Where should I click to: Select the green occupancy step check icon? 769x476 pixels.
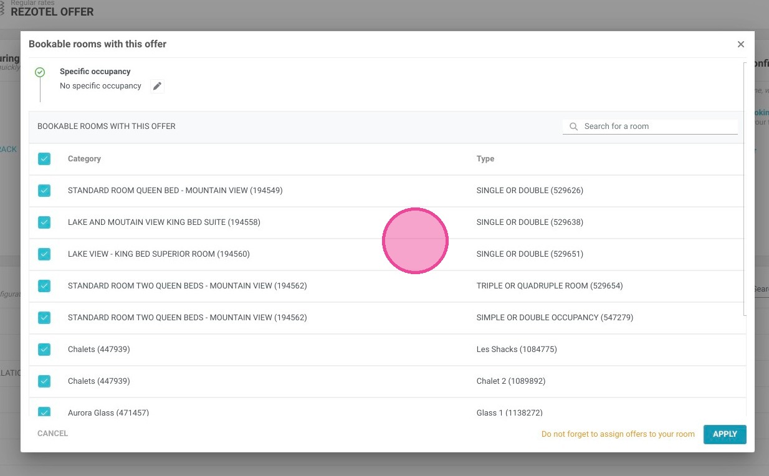[x=40, y=72]
